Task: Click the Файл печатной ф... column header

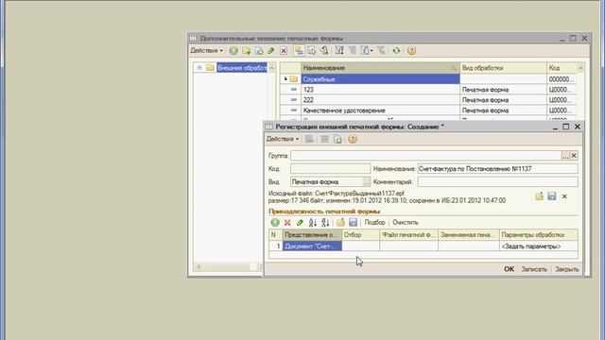Action: (x=409, y=235)
